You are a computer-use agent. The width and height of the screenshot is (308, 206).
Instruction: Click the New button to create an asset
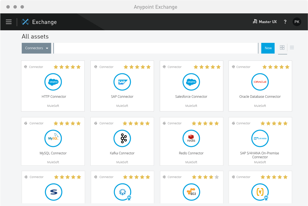[268, 48]
